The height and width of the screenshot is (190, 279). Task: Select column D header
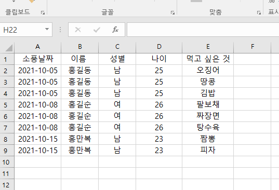point(159,47)
